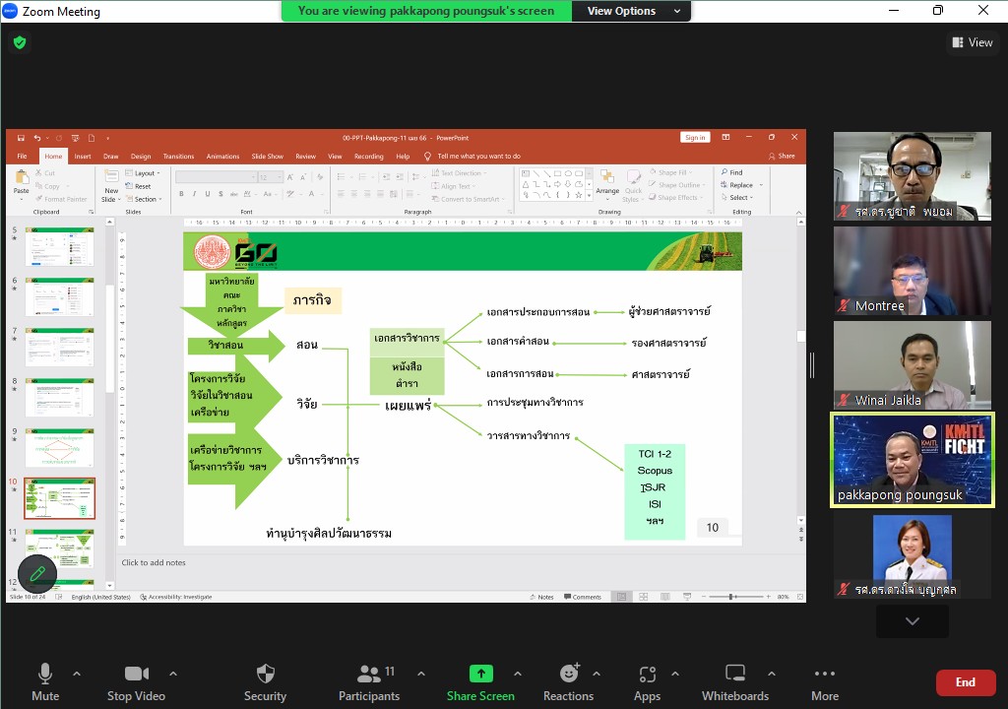Screen dimensions: 1008x709
Task: Open the arrow menu next to Participants
Action: pos(421,674)
